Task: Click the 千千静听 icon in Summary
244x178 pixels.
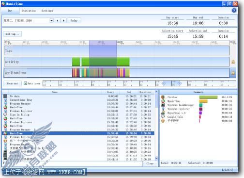Action: coord(163,121)
